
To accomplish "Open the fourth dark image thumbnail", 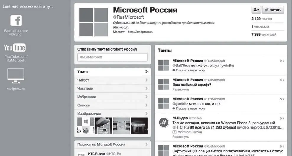I will (139, 126).
